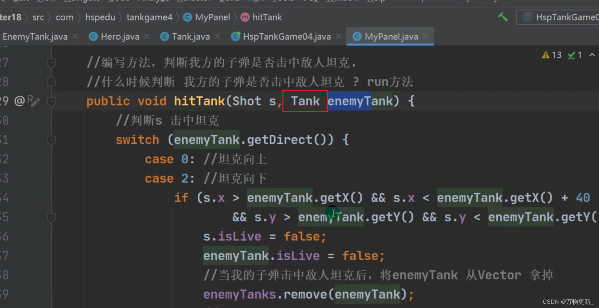Click the up arrow to previous highlighted error
Viewport: 599px width, 308px height.
[592, 55]
